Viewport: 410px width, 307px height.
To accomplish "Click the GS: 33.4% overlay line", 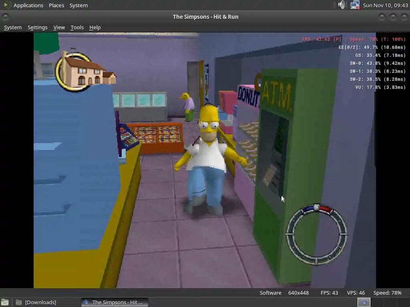I will pos(380,55).
